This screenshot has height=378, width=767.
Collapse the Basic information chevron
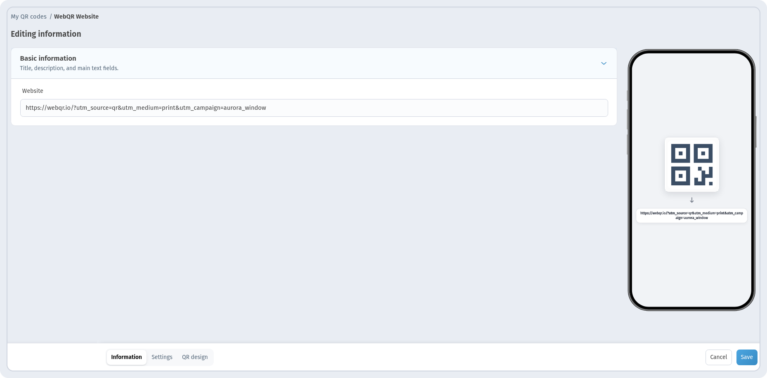click(x=604, y=64)
